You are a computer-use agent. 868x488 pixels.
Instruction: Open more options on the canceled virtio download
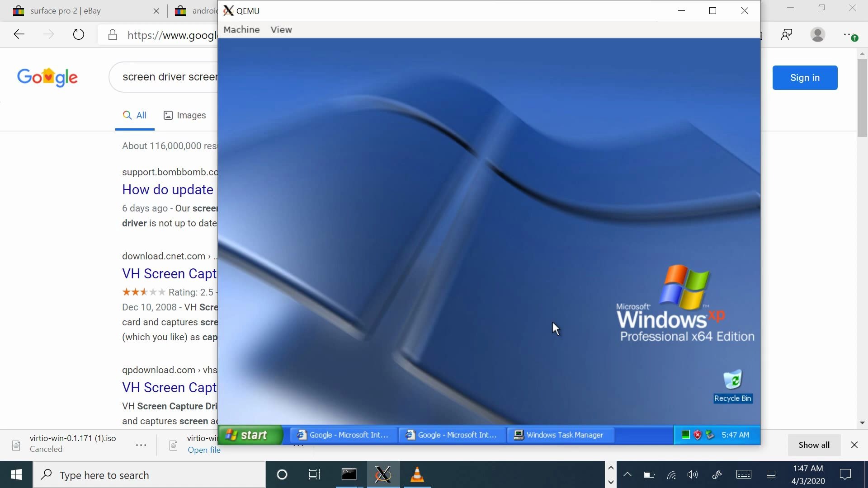pos(141,445)
